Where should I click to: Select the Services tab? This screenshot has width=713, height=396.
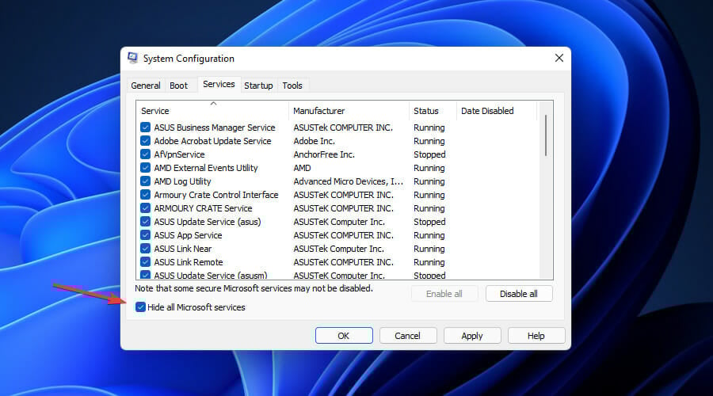[x=219, y=84]
